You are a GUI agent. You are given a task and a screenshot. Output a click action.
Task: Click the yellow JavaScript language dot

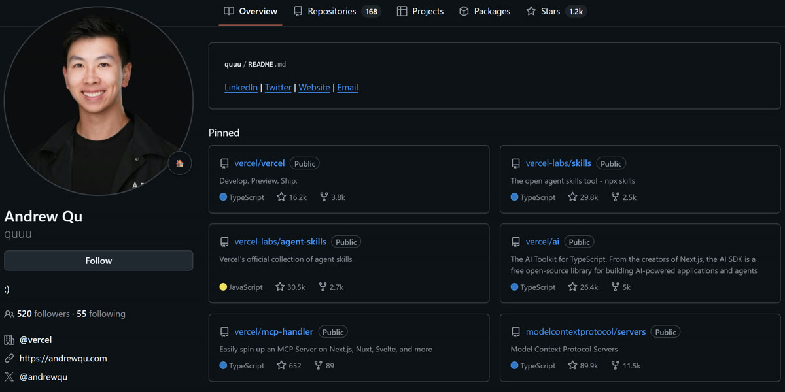point(223,287)
